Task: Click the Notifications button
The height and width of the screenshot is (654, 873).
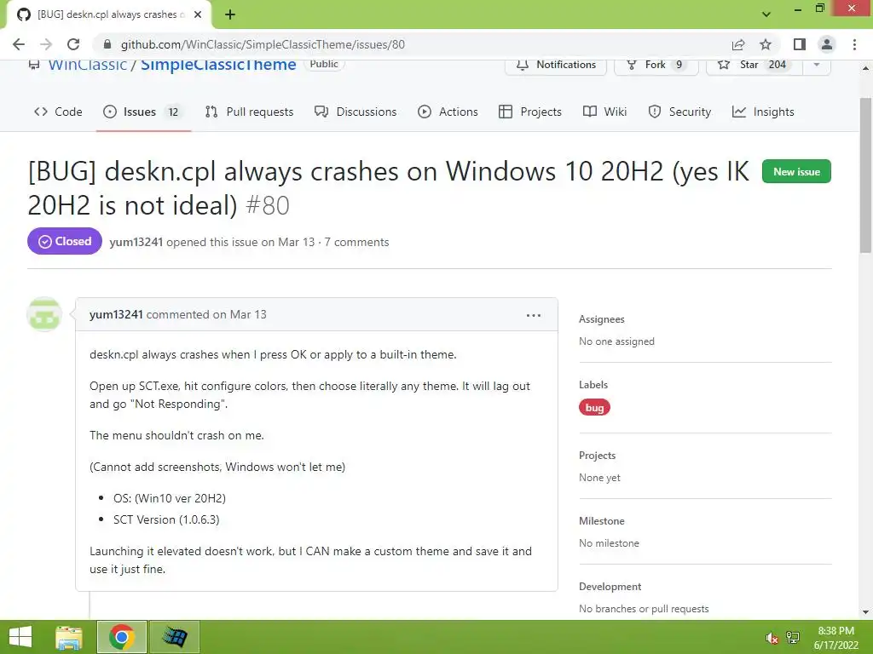Action: (x=556, y=65)
